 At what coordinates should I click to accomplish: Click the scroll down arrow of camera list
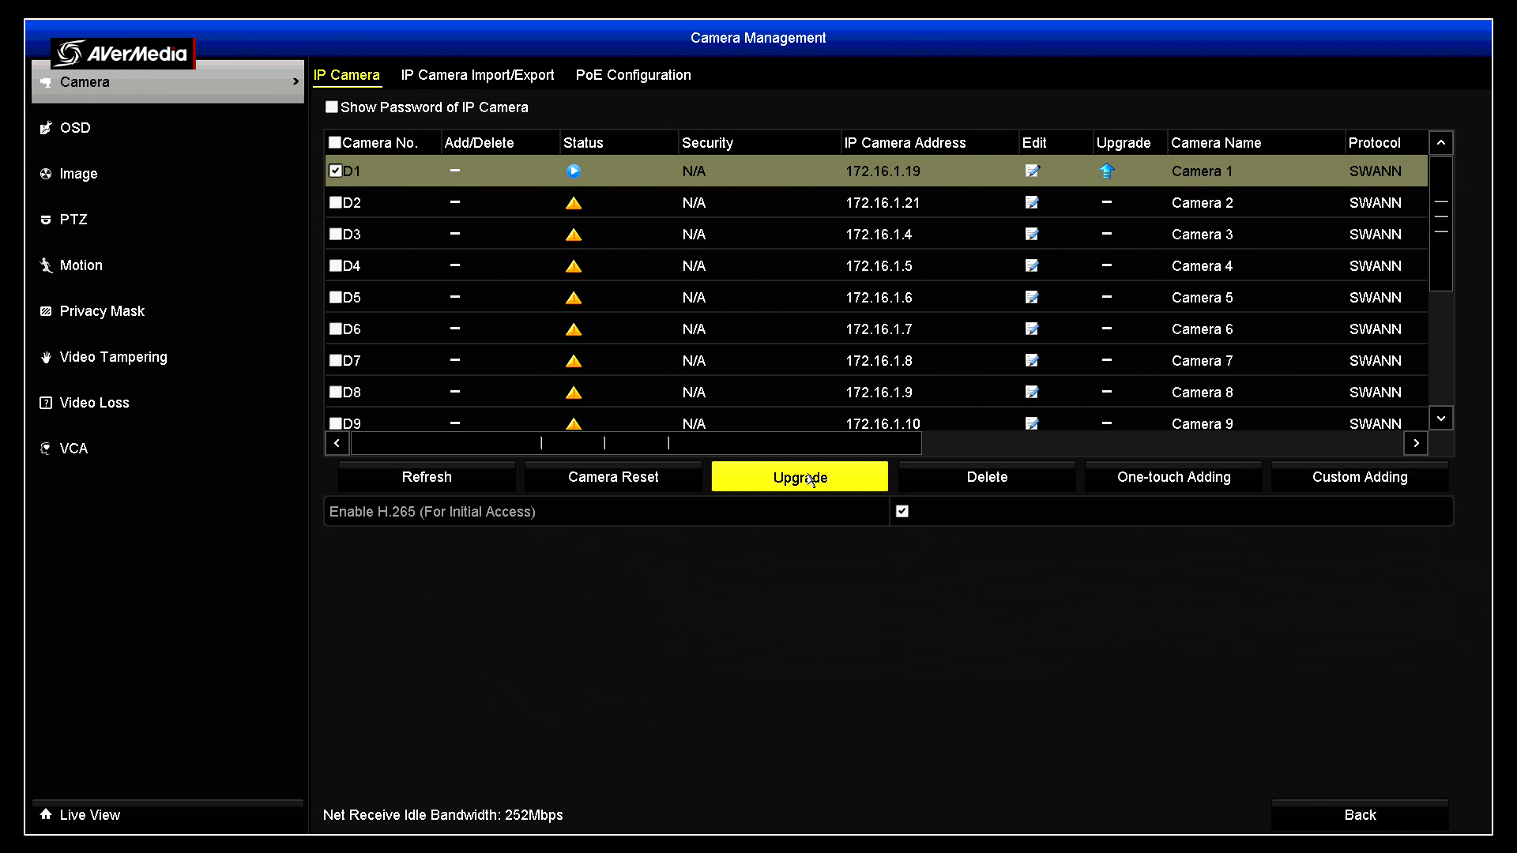tap(1441, 418)
